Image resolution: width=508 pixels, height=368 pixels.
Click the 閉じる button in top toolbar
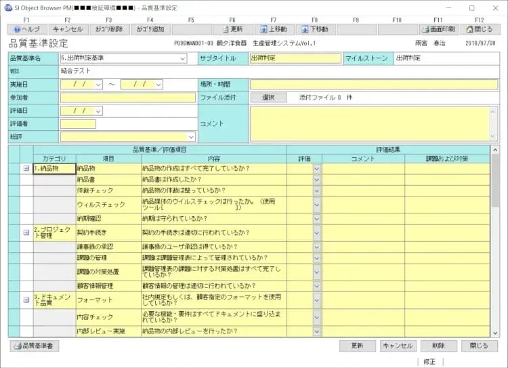tap(480, 30)
